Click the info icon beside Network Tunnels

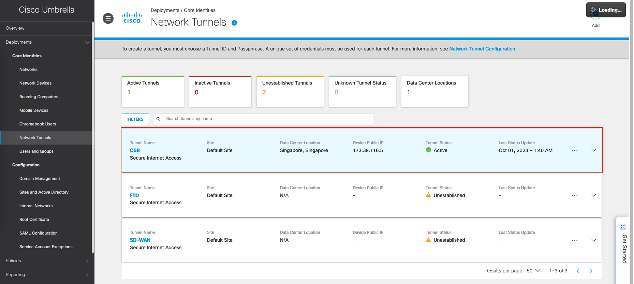click(x=234, y=23)
